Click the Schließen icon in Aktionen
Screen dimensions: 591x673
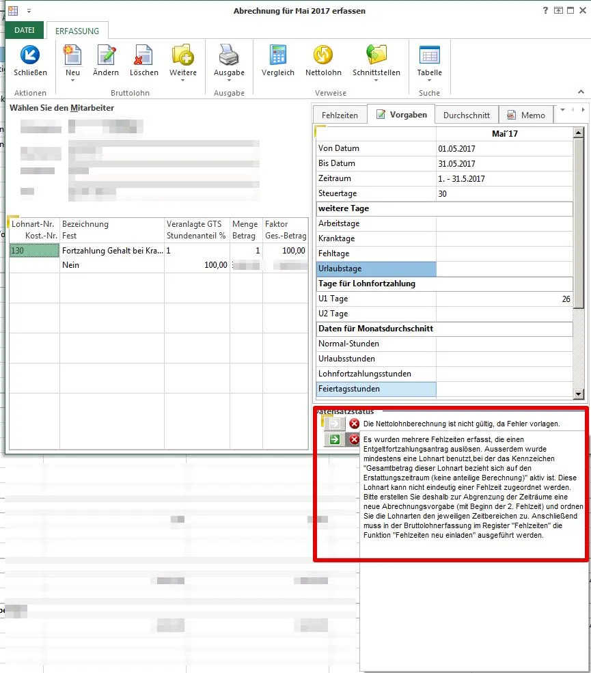pyautogui.click(x=30, y=55)
